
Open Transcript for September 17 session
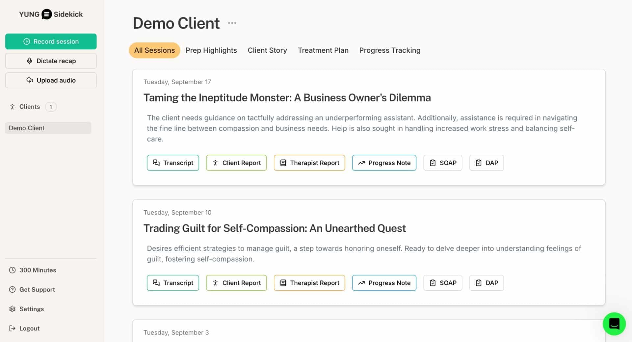(173, 163)
